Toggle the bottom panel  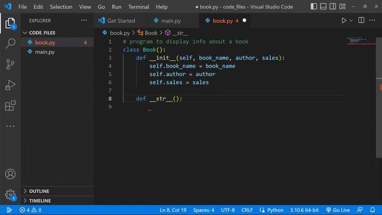(x=324, y=7)
